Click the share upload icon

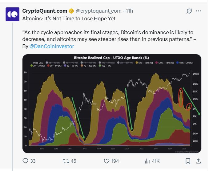pos(199,161)
